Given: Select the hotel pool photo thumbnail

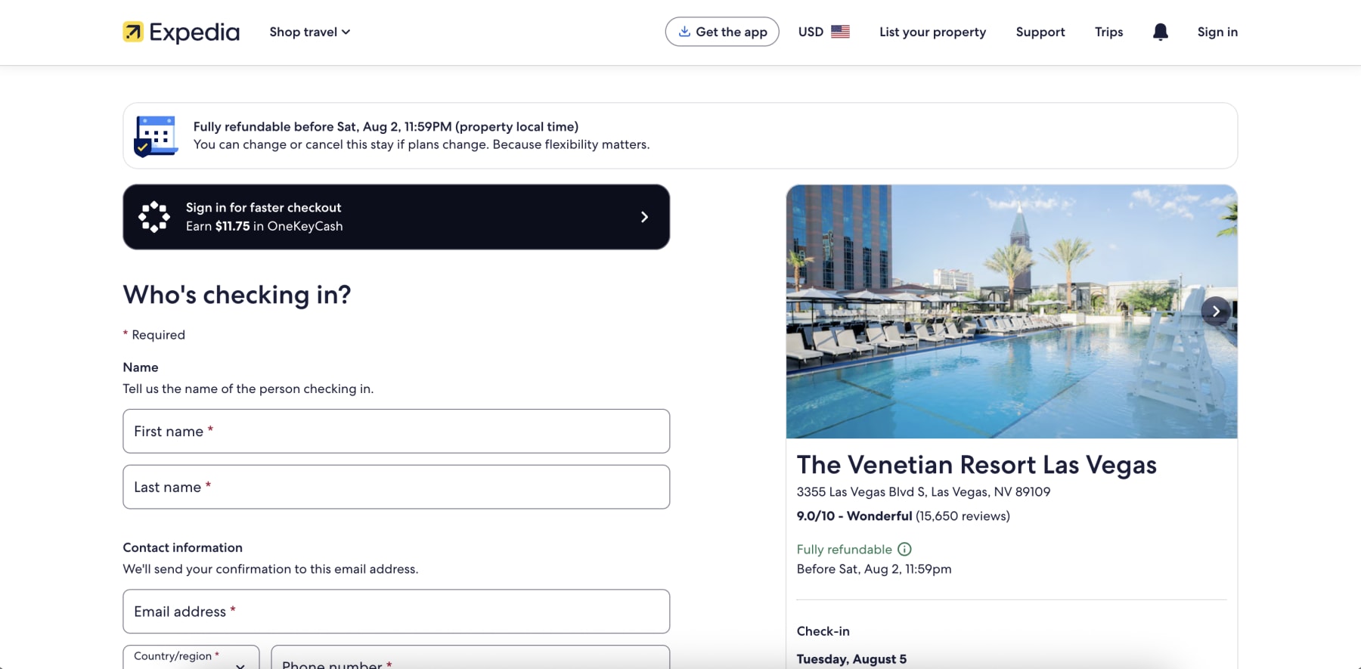Looking at the screenshot, I should pos(1012,311).
